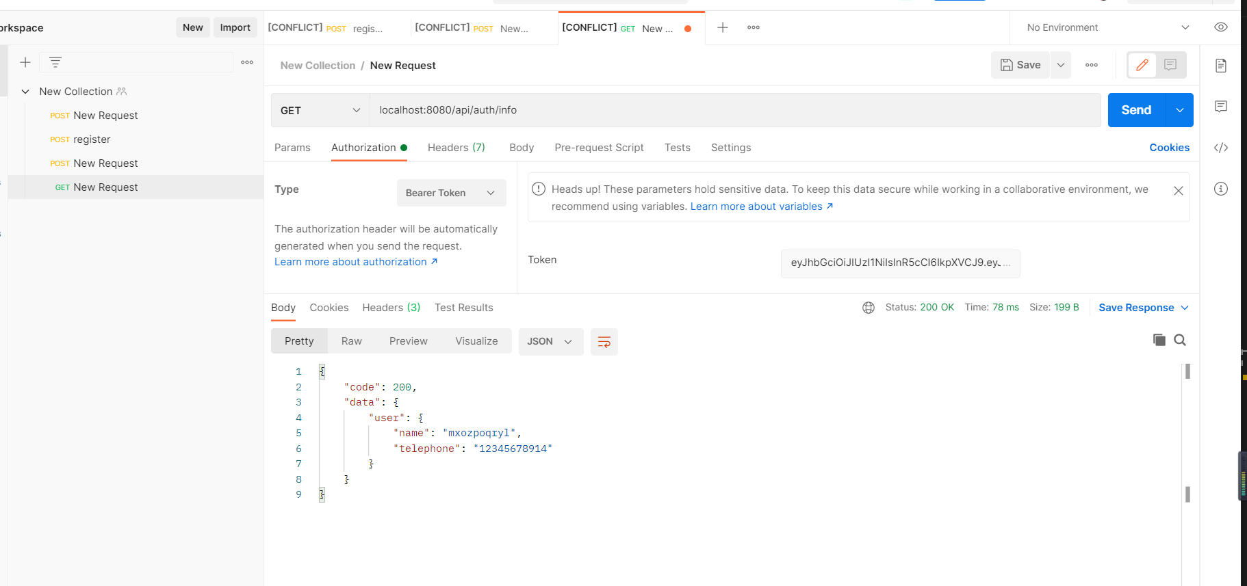Switch to the Headers (7) request tab
This screenshot has width=1247, height=586.
pos(456,148)
